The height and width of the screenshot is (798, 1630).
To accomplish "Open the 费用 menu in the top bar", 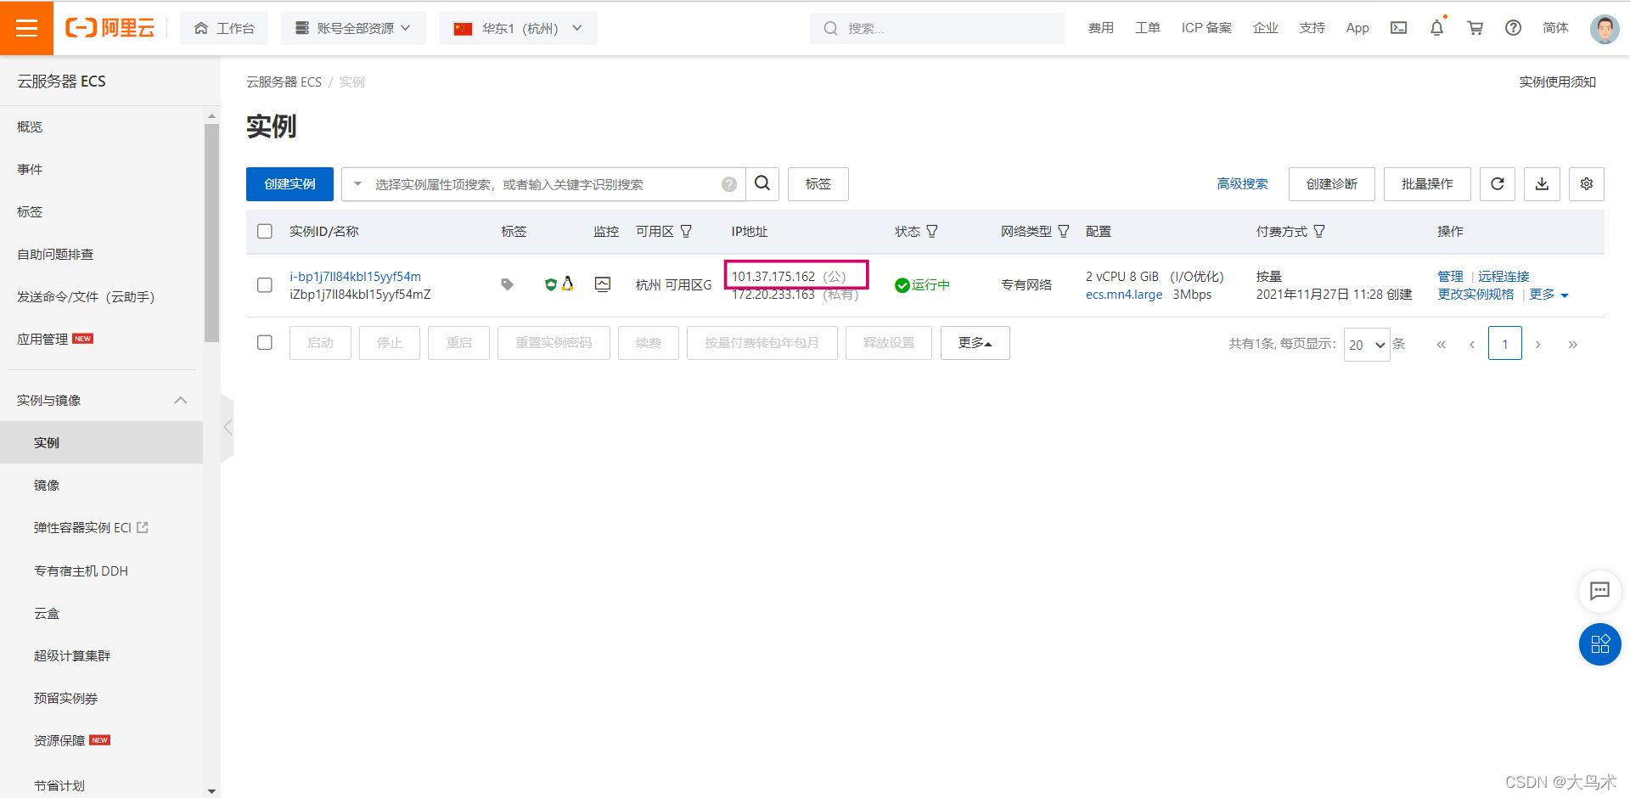I will pos(1100,27).
